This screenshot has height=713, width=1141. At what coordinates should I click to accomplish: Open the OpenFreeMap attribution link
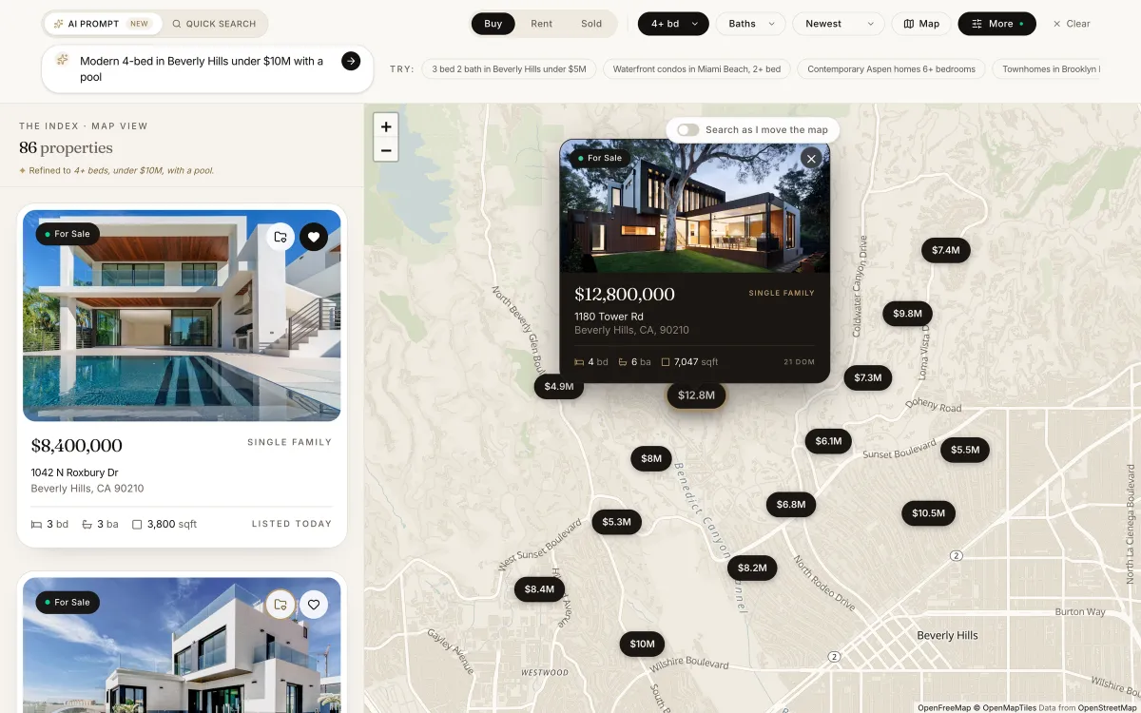pyautogui.click(x=944, y=707)
